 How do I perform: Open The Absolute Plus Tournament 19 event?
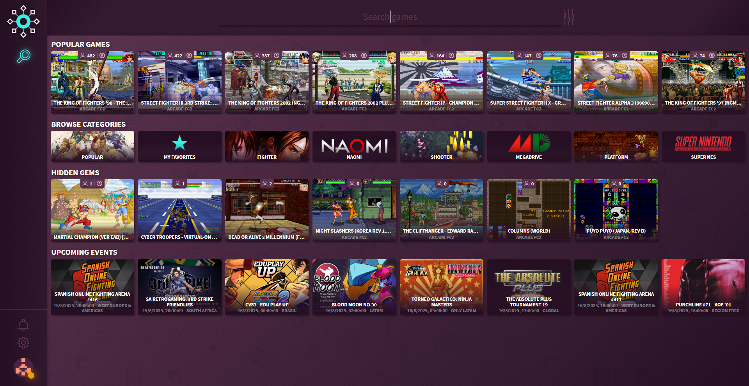pyautogui.click(x=529, y=287)
